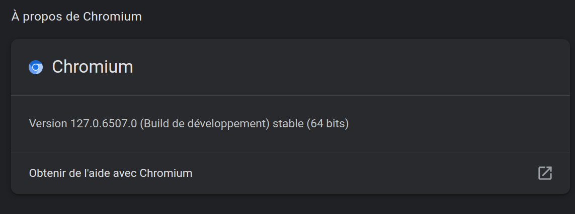Open "Obtenir de l'aide avec Chromium" link

(290, 173)
